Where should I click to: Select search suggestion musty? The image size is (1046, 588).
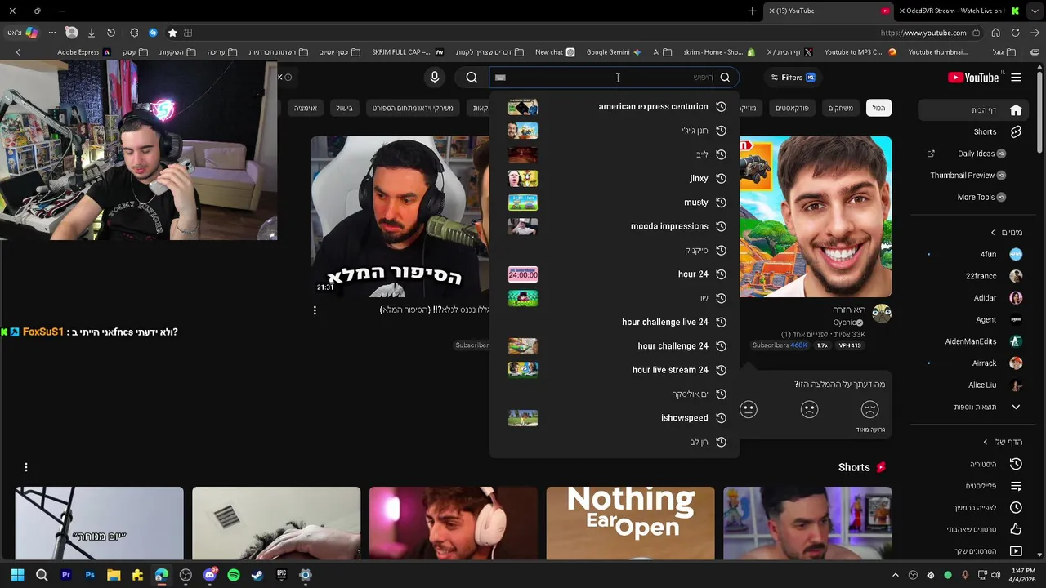(x=615, y=203)
